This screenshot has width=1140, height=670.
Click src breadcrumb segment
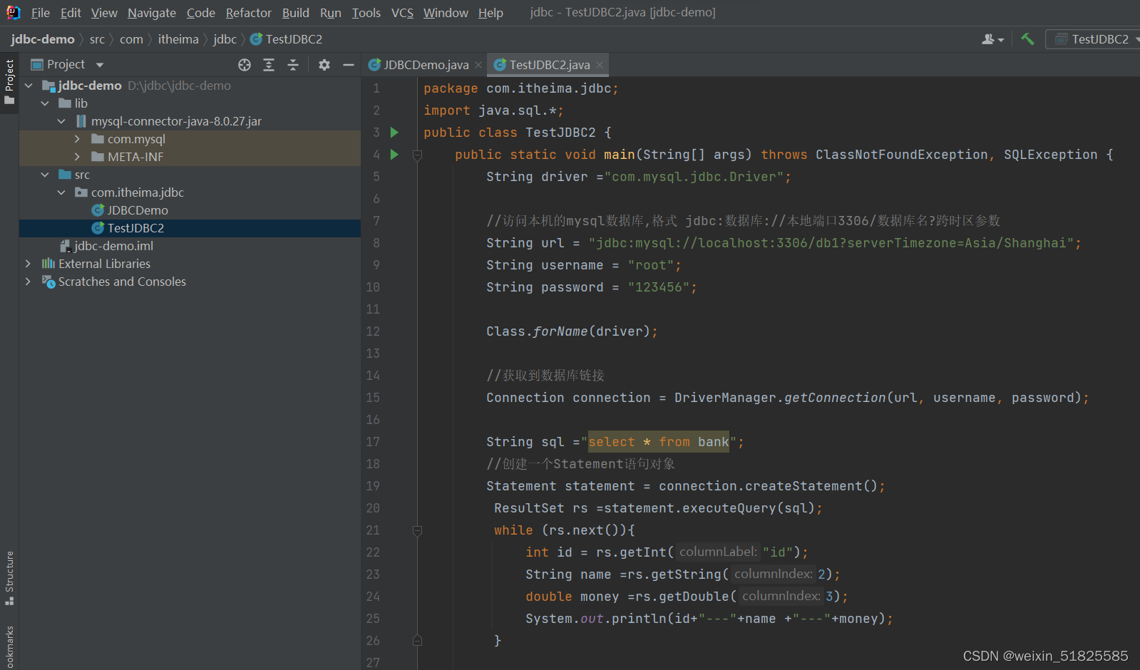pyautogui.click(x=97, y=39)
